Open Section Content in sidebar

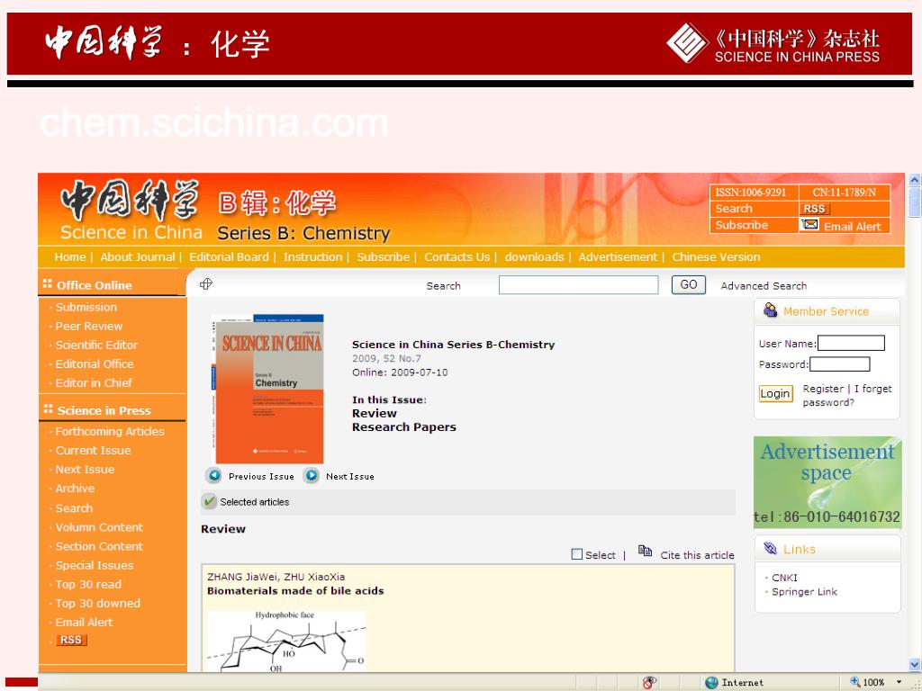click(x=99, y=546)
